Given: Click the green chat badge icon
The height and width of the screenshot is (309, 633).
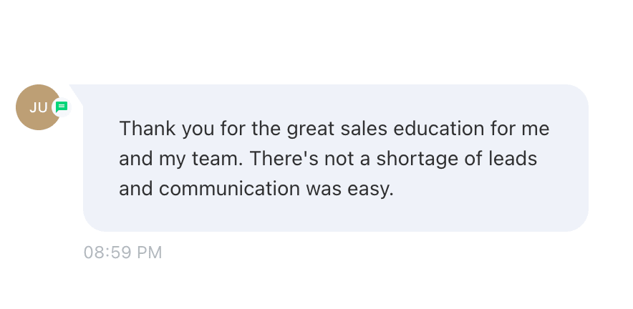Looking at the screenshot, I should [x=62, y=107].
